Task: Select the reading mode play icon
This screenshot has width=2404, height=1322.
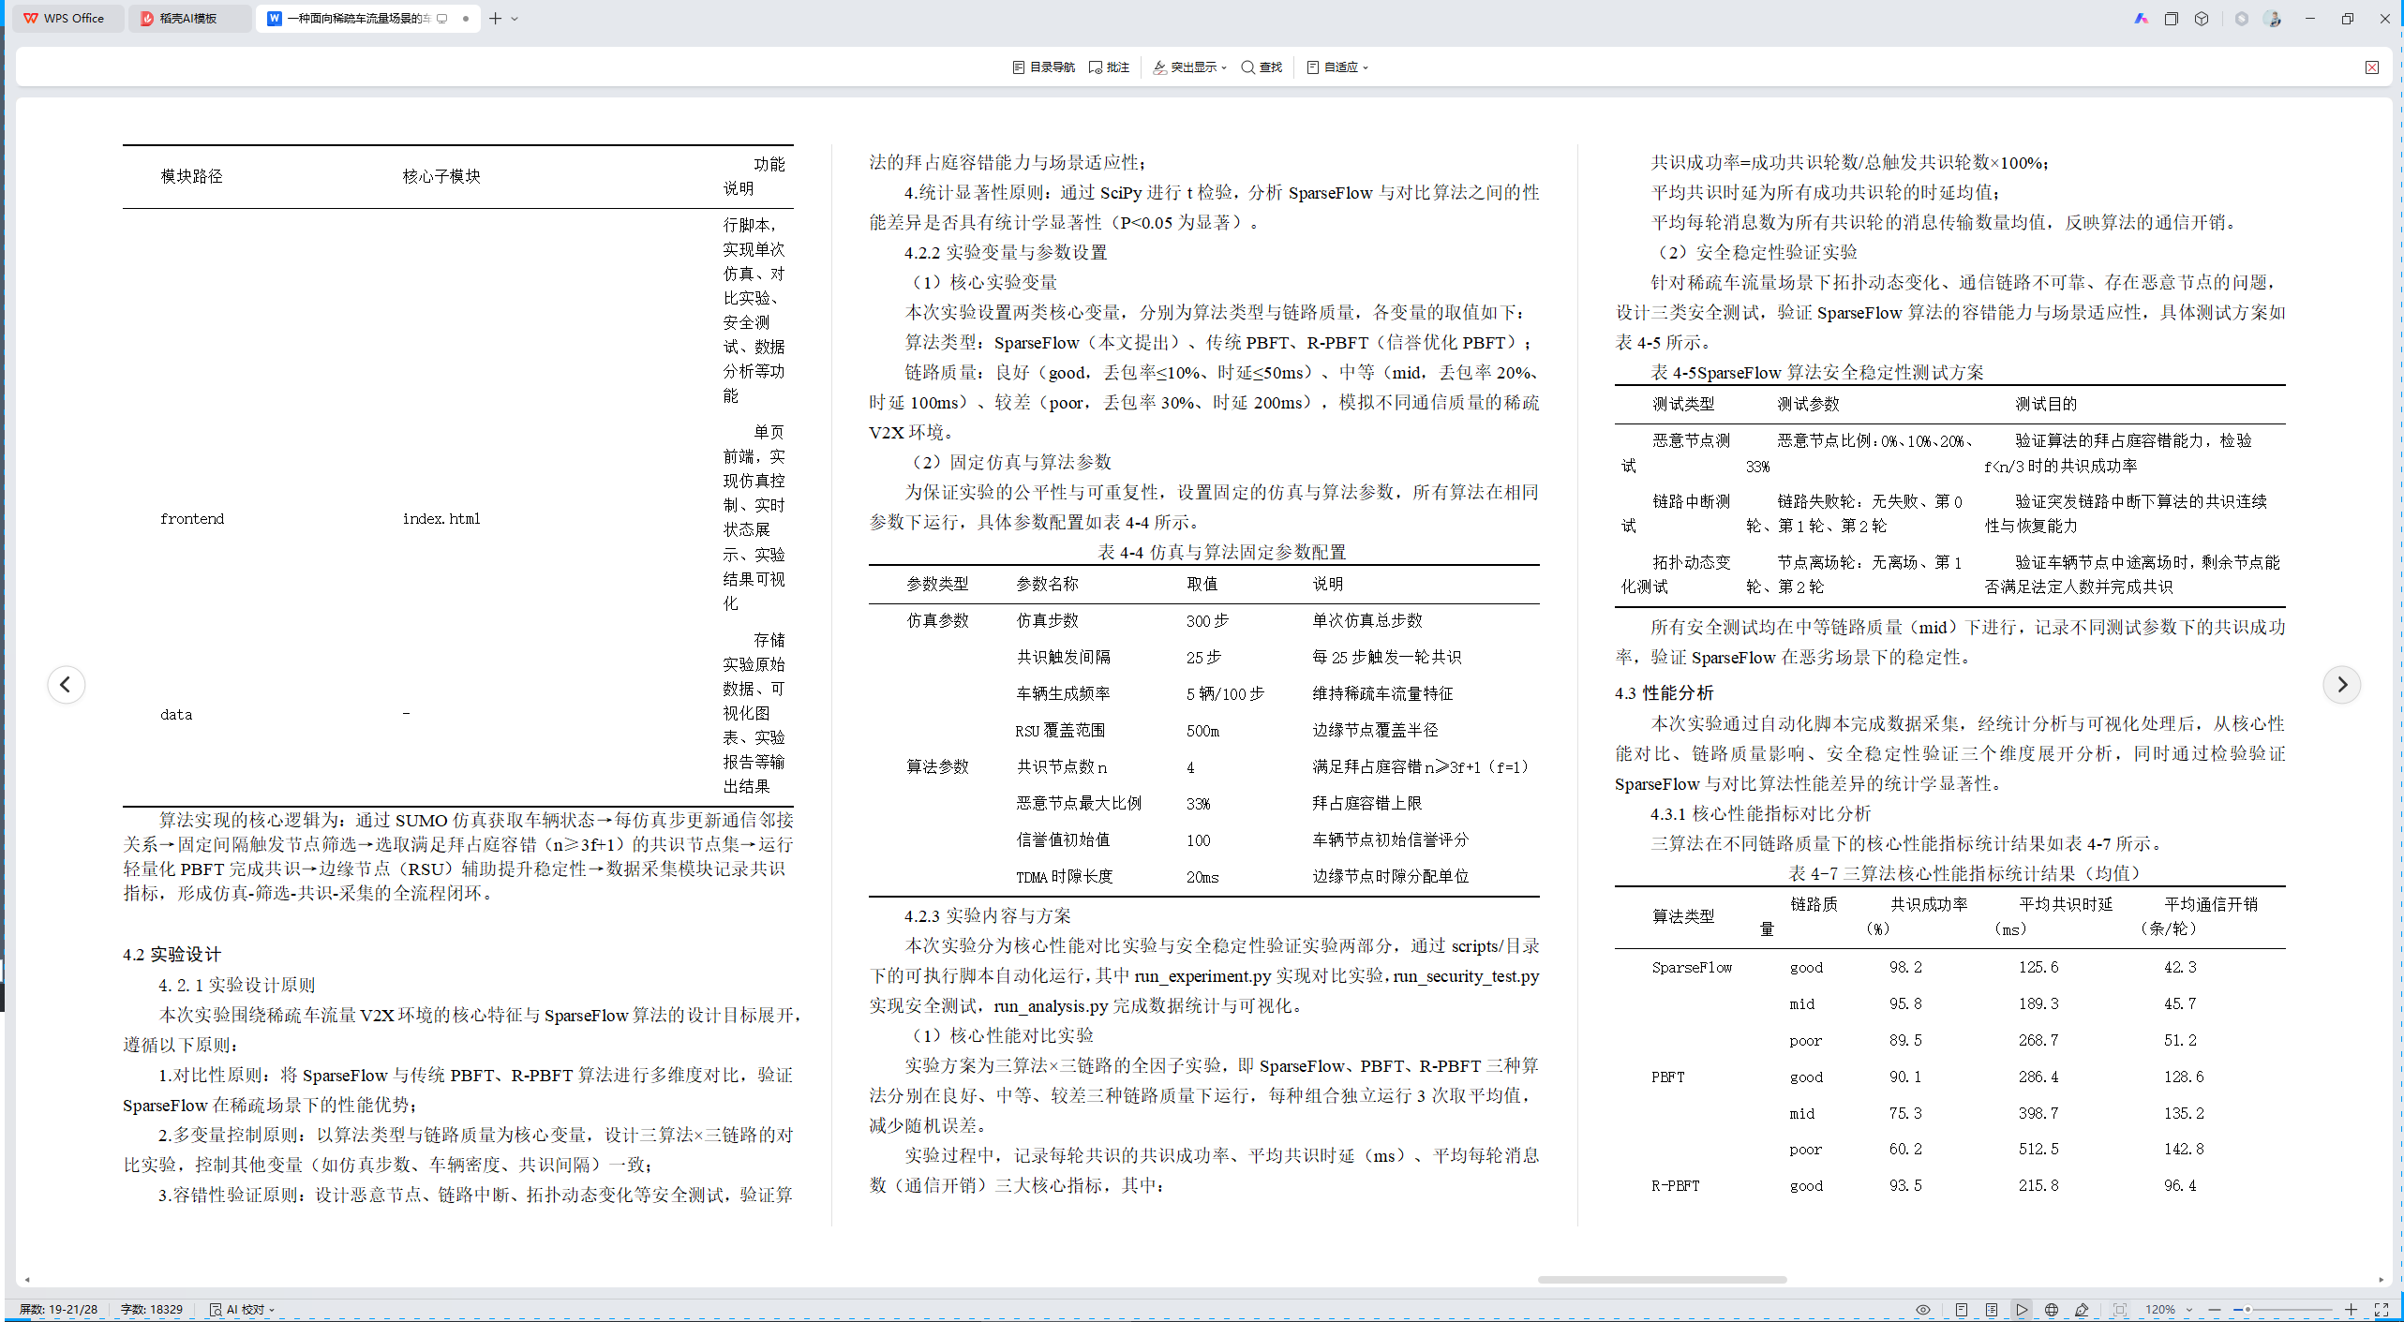Action: coord(2022,1310)
